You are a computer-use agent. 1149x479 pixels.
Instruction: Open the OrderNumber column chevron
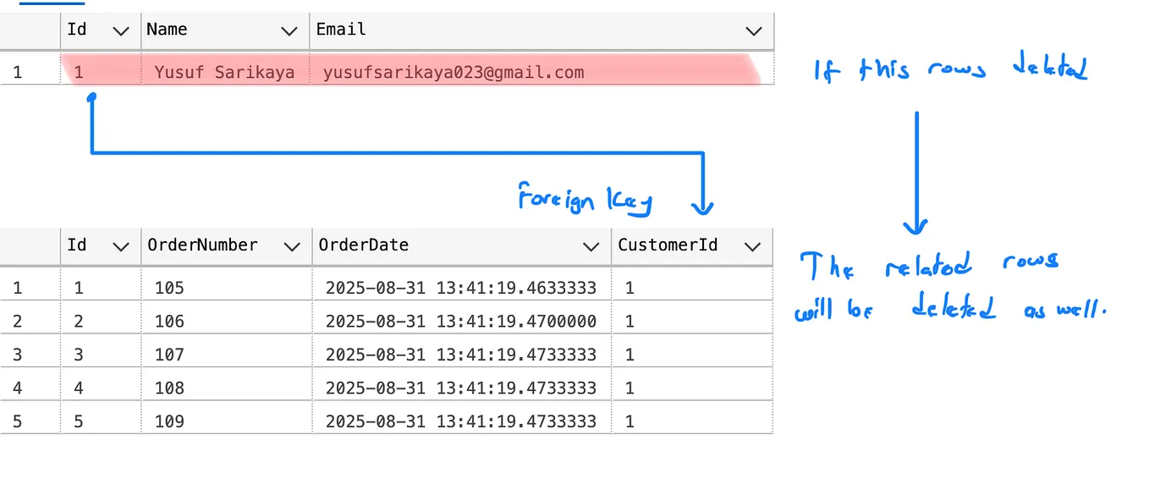(293, 247)
